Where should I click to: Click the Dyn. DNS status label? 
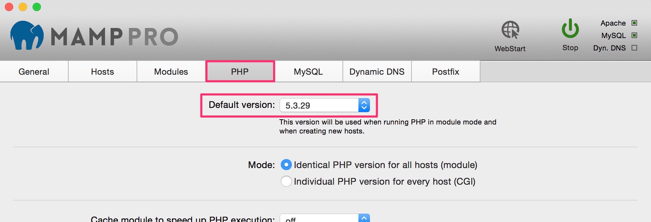(609, 48)
